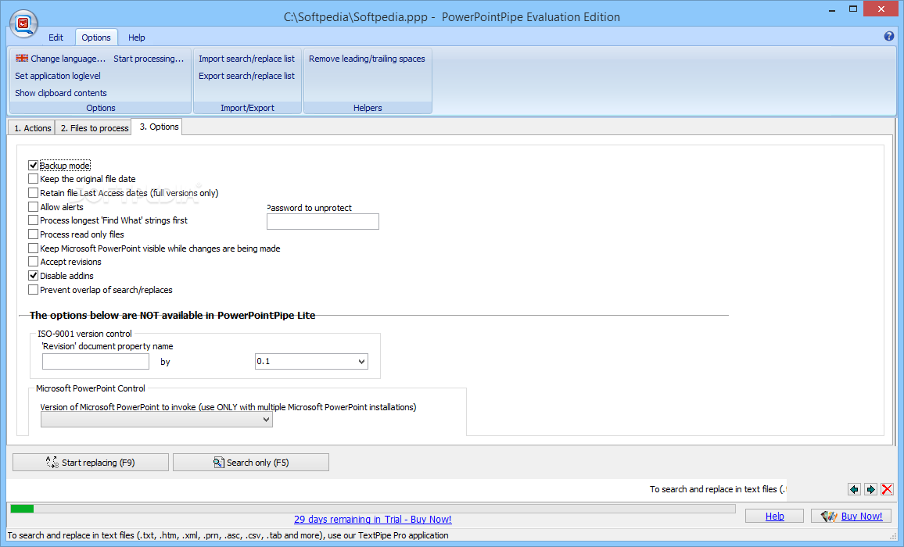The height and width of the screenshot is (547, 904).
Task: Toggle the Backup mode checkbox
Action: tap(34, 166)
